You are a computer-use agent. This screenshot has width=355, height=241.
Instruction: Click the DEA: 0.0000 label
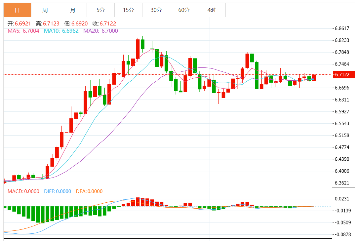89,191
